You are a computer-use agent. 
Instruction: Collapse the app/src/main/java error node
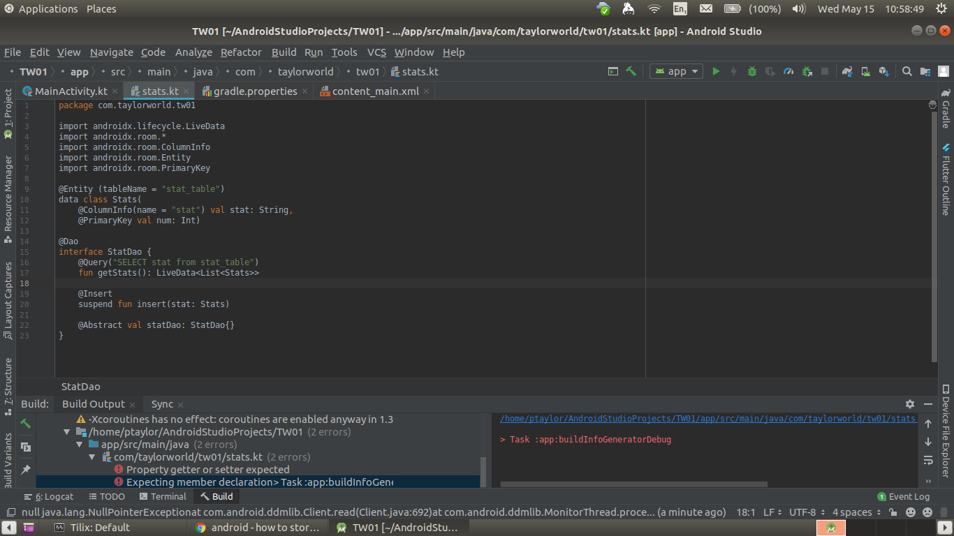[x=80, y=445]
